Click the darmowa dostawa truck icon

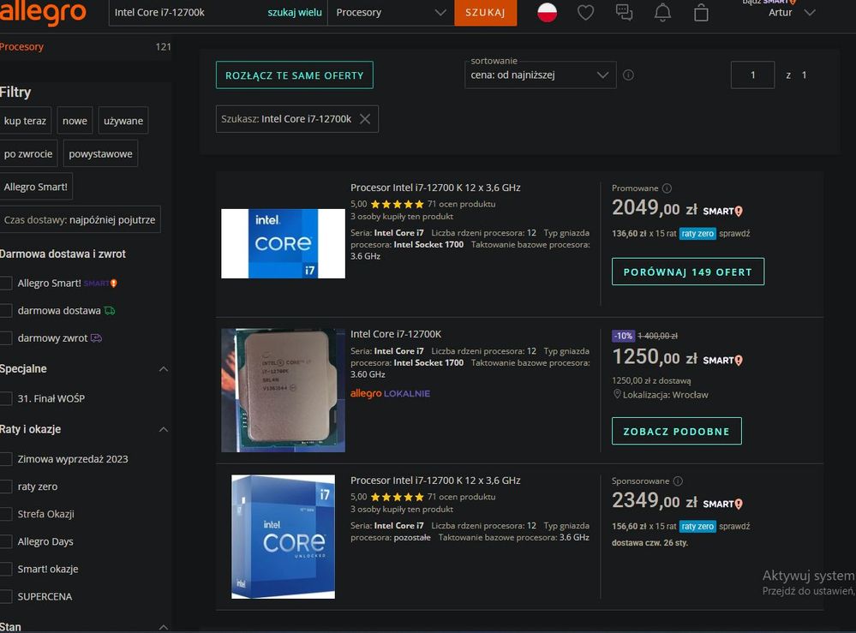click(x=110, y=310)
